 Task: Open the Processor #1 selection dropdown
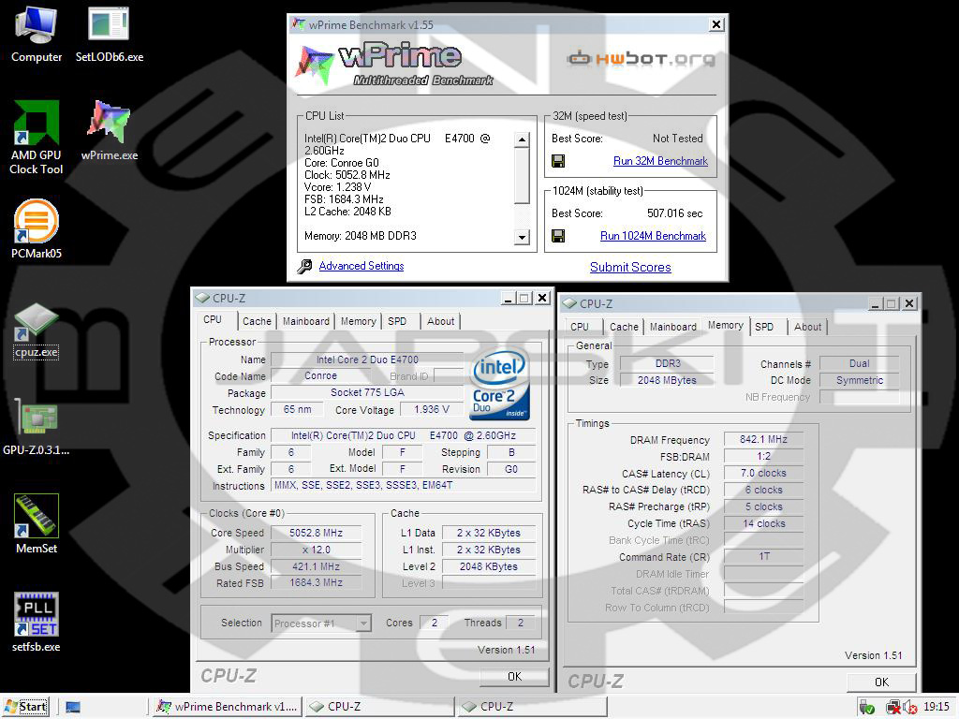[x=321, y=623]
